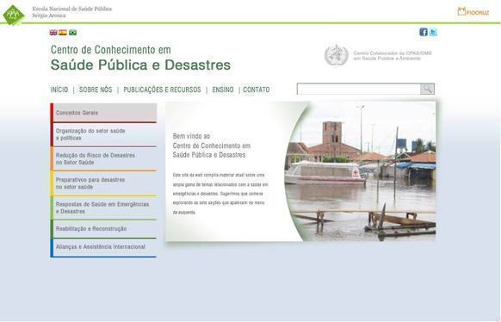The width and height of the screenshot is (501, 322).
Task: Open PUBLICAÇÕES E RECURSOS menu
Action: (x=162, y=90)
